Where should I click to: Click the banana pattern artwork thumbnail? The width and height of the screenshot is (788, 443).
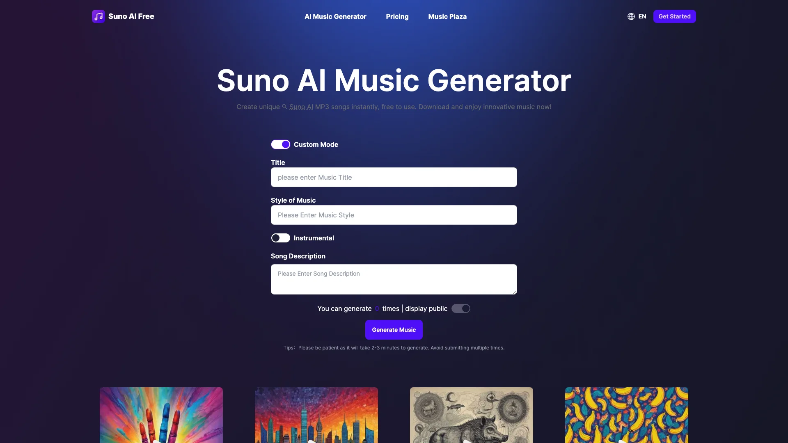626,415
